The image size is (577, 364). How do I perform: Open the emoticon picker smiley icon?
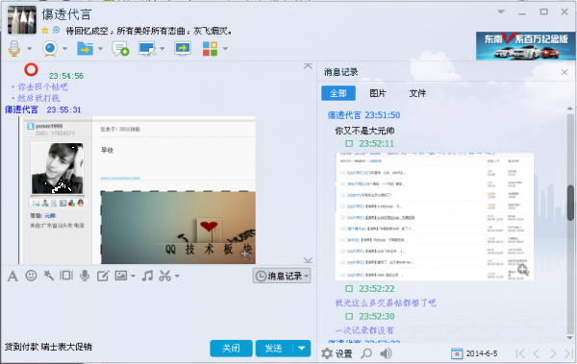(x=32, y=276)
